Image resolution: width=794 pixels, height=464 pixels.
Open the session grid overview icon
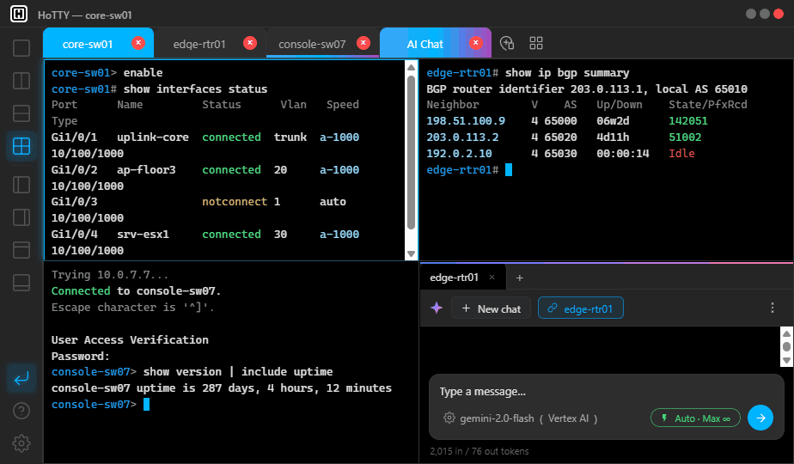tap(535, 43)
